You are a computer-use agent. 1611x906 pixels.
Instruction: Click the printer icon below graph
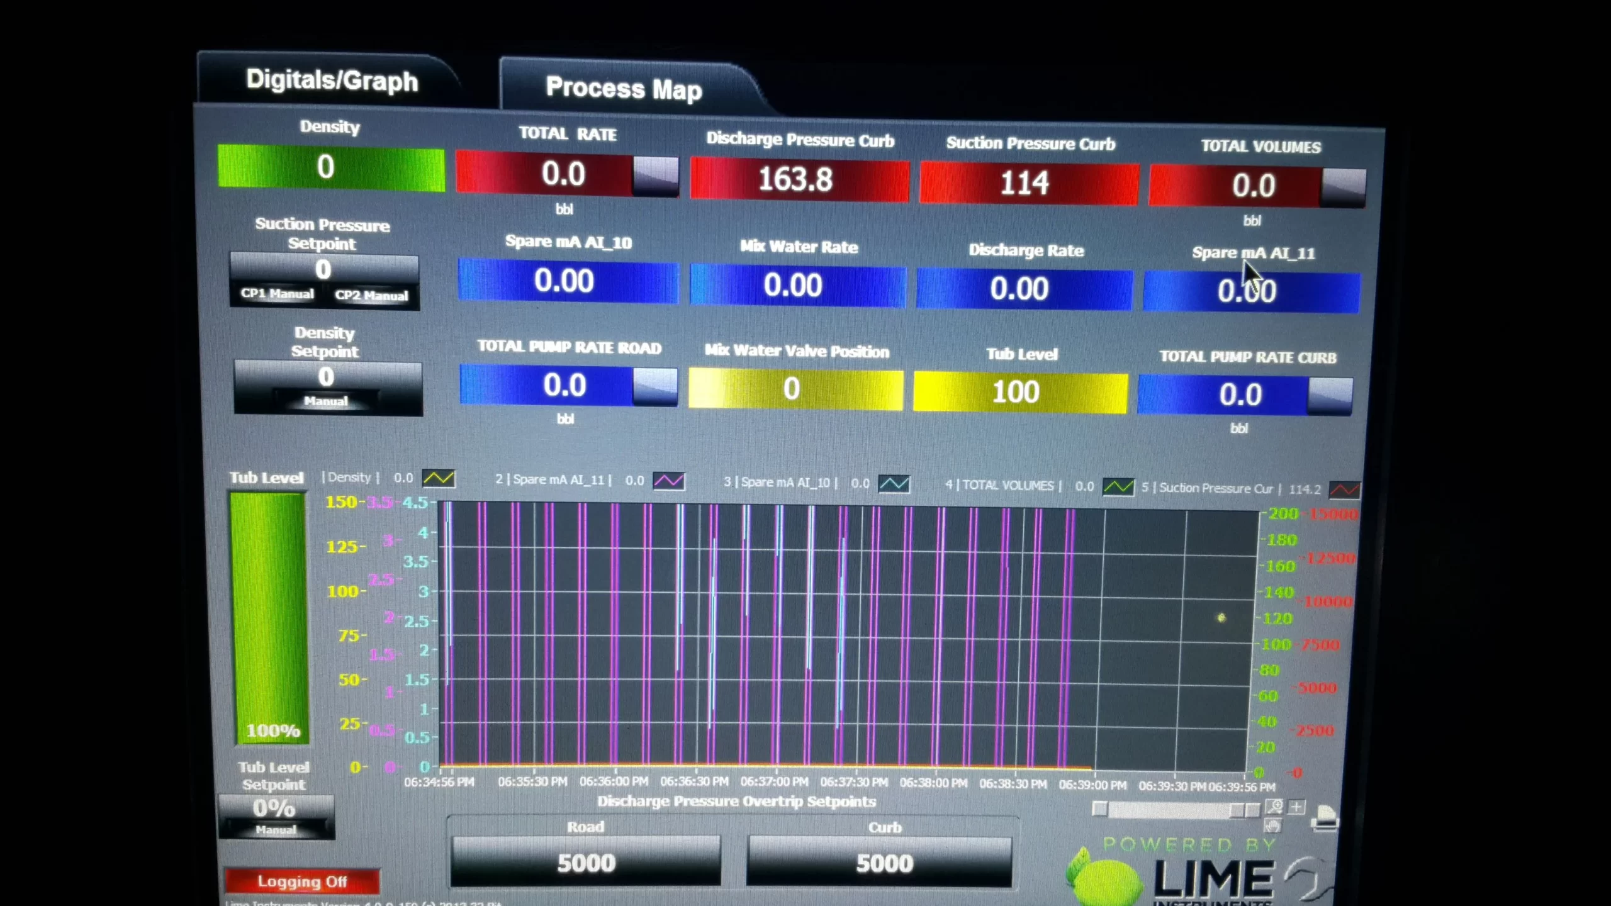[1324, 818]
